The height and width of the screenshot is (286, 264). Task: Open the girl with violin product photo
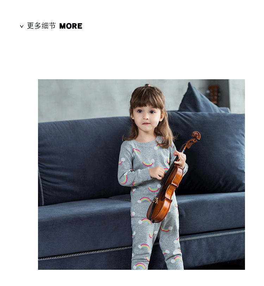click(x=141, y=174)
